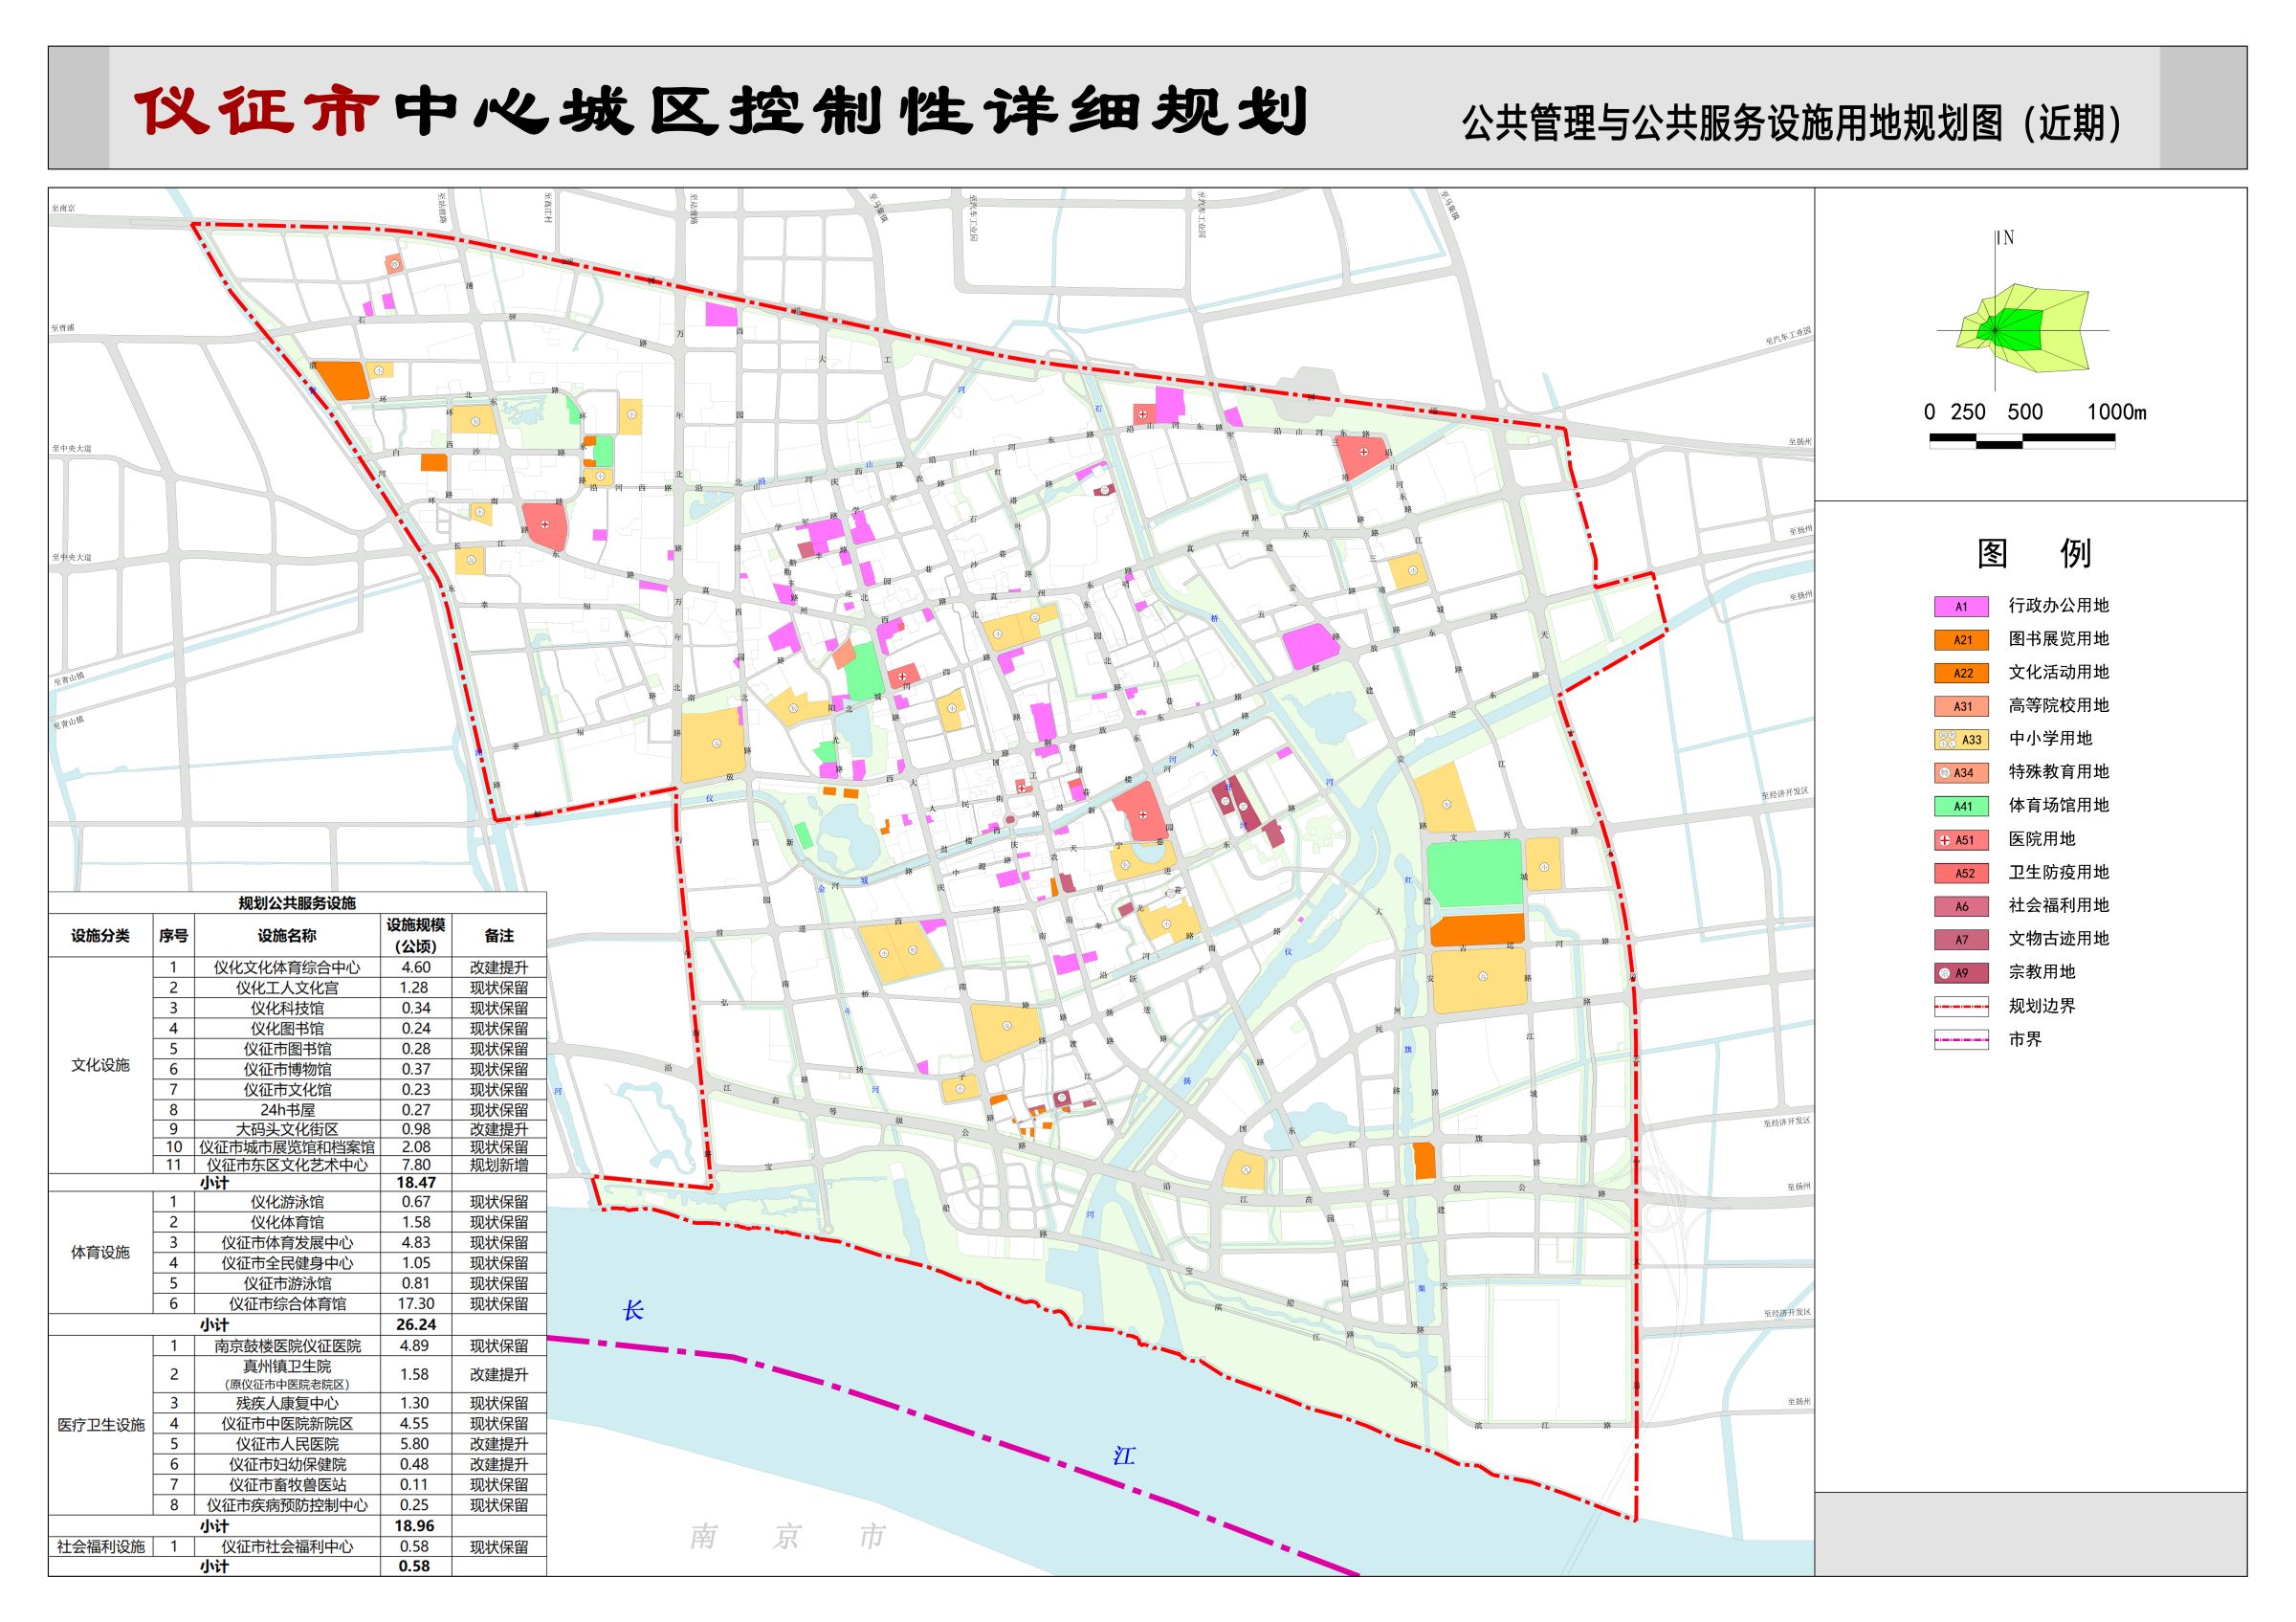Click the A52 卫生防疫用地 legend swatch
The image size is (2296, 1622).
1960,873
